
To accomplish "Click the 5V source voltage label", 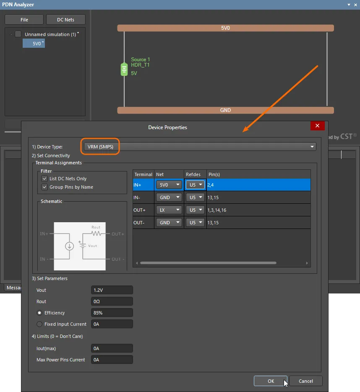I will click(x=134, y=73).
